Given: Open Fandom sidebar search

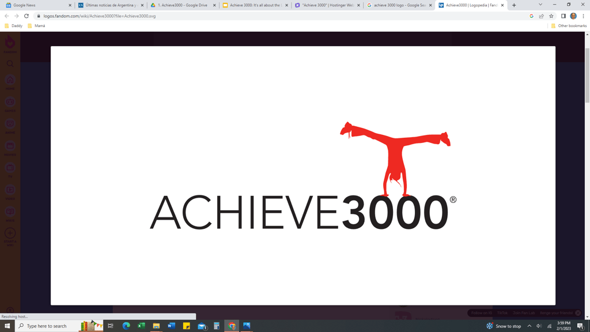Looking at the screenshot, I should [10, 63].
